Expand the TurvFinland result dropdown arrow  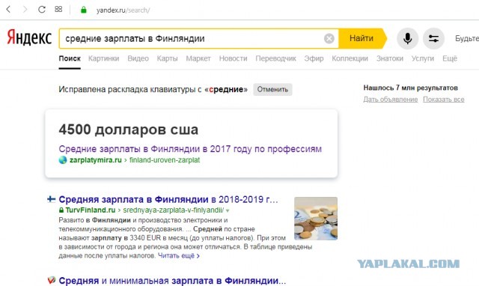228,210
